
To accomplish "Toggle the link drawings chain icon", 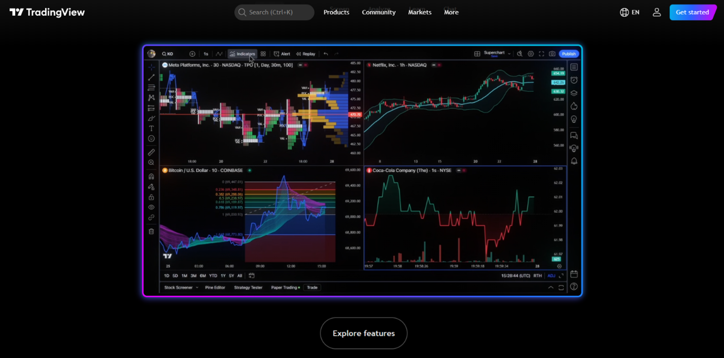I will pyautogui.click(x=151, y=218).
